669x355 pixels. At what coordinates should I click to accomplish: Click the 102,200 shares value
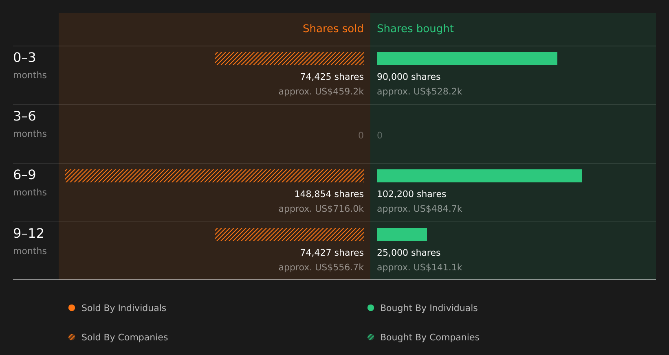pos(412,194)
